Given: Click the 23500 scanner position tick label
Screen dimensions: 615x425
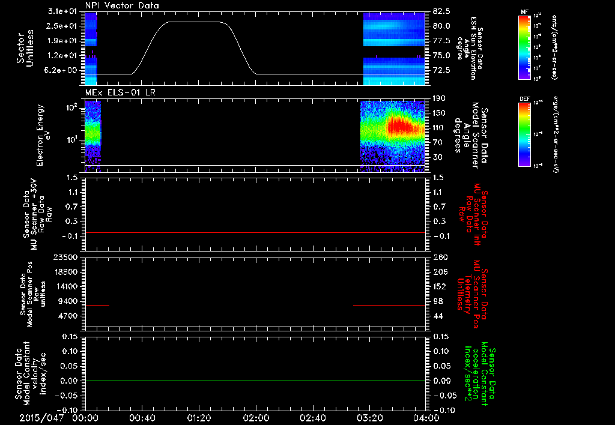Looking at the screenshot, I should point(65,257).
